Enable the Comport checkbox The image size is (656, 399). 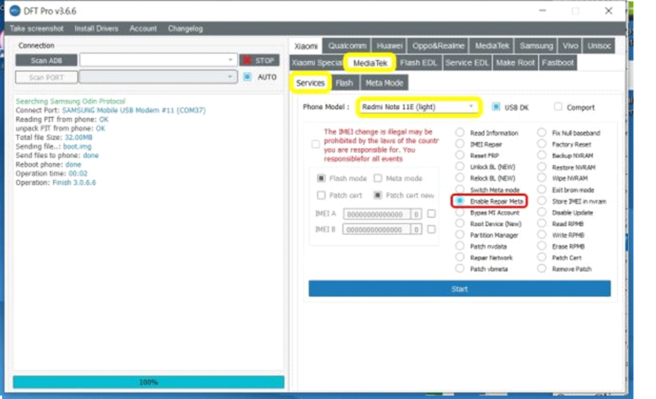coord(558,107)
